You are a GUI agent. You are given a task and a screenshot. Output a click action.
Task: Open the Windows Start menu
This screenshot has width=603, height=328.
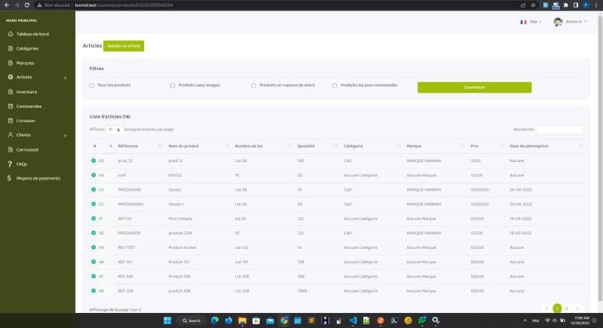167,320
